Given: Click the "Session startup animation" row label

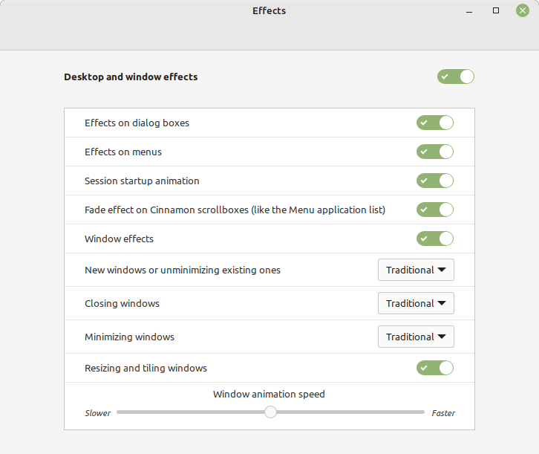Looking at the screenshot, I should click(x=142, y=181).
